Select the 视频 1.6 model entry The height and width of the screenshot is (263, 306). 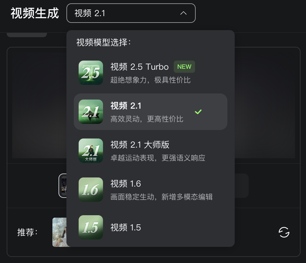pyautogui.click(x=126, y=184)
